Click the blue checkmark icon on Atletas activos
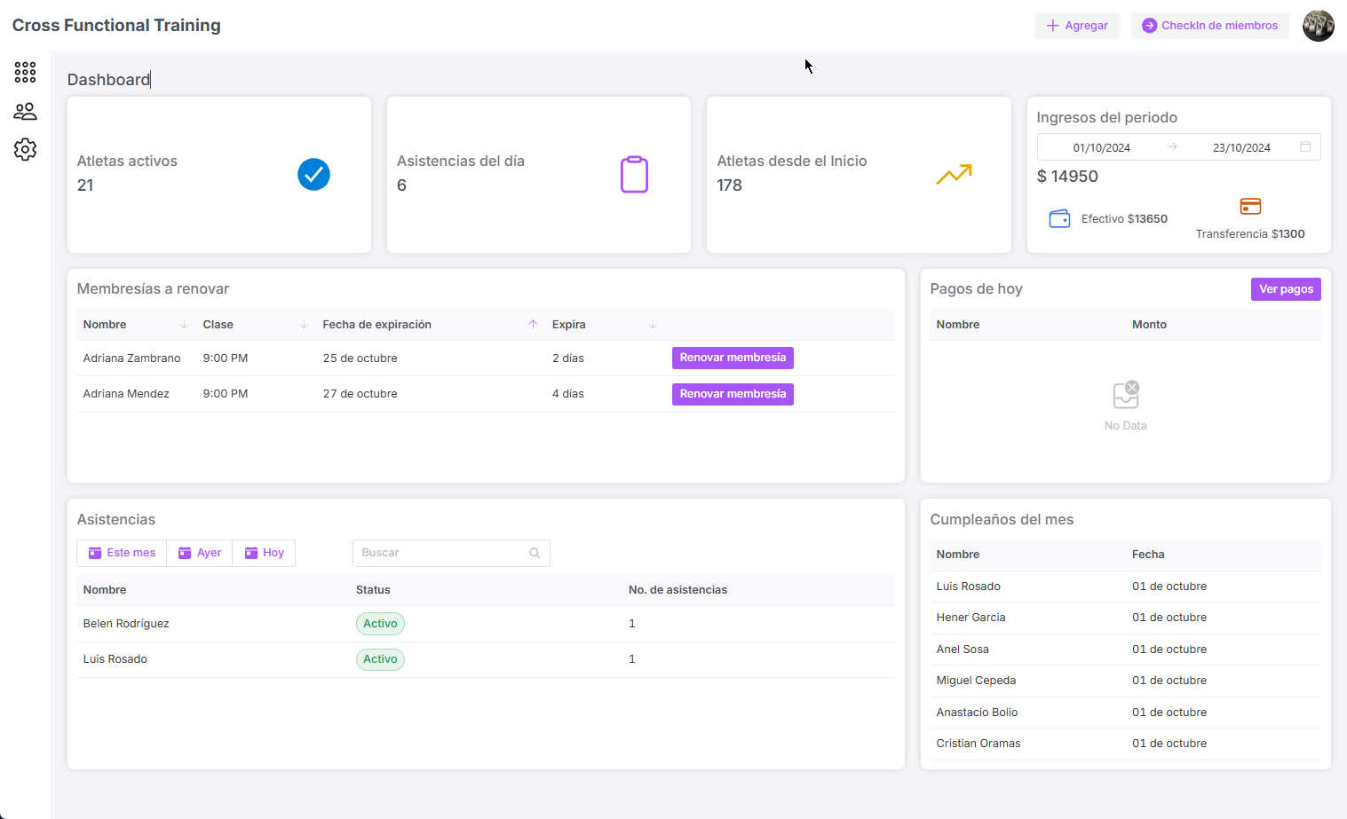 (x=313, y=174)
